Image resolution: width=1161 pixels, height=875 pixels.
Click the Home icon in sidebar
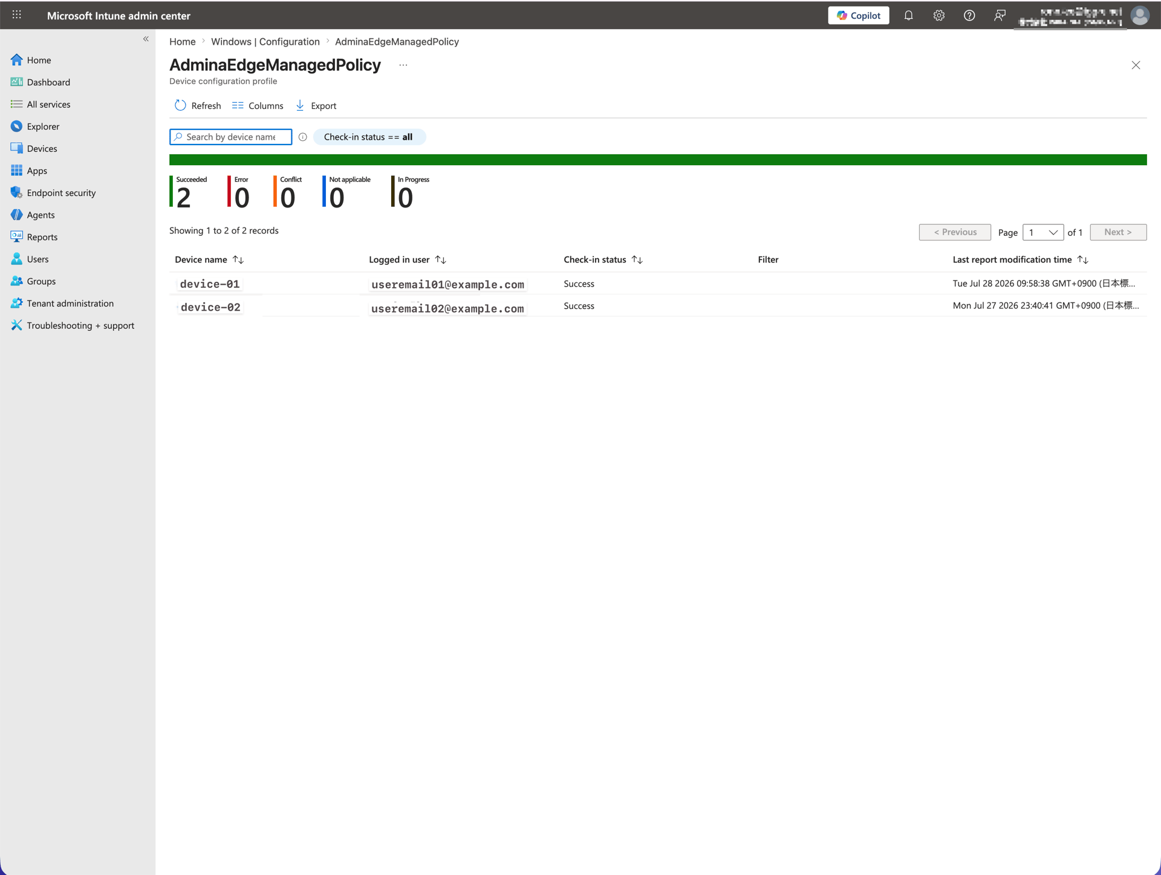[x=16, y=60]
